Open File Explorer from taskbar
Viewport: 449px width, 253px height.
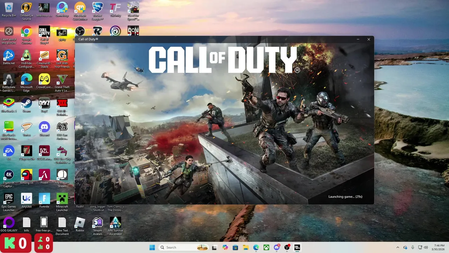(x=246, y=247)
